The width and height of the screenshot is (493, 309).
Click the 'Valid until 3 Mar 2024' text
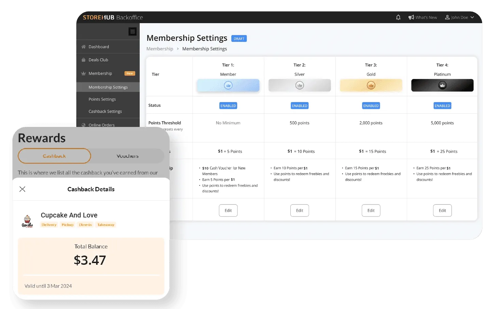[48, 286]
